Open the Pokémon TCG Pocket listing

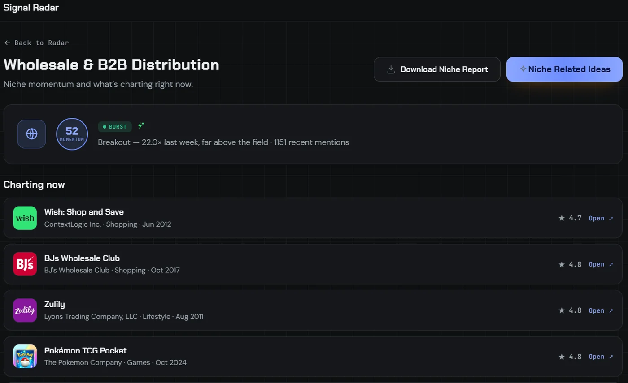pyautogui.click(x=601, y=357)
